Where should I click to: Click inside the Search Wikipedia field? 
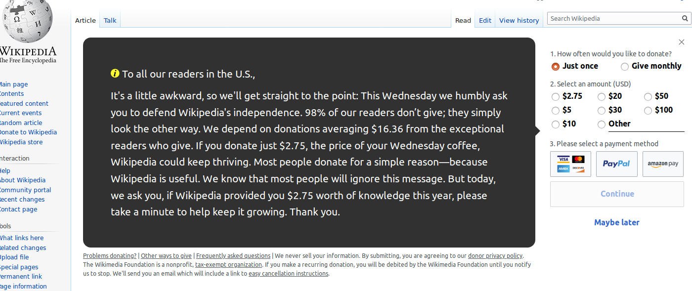(613, 19)
